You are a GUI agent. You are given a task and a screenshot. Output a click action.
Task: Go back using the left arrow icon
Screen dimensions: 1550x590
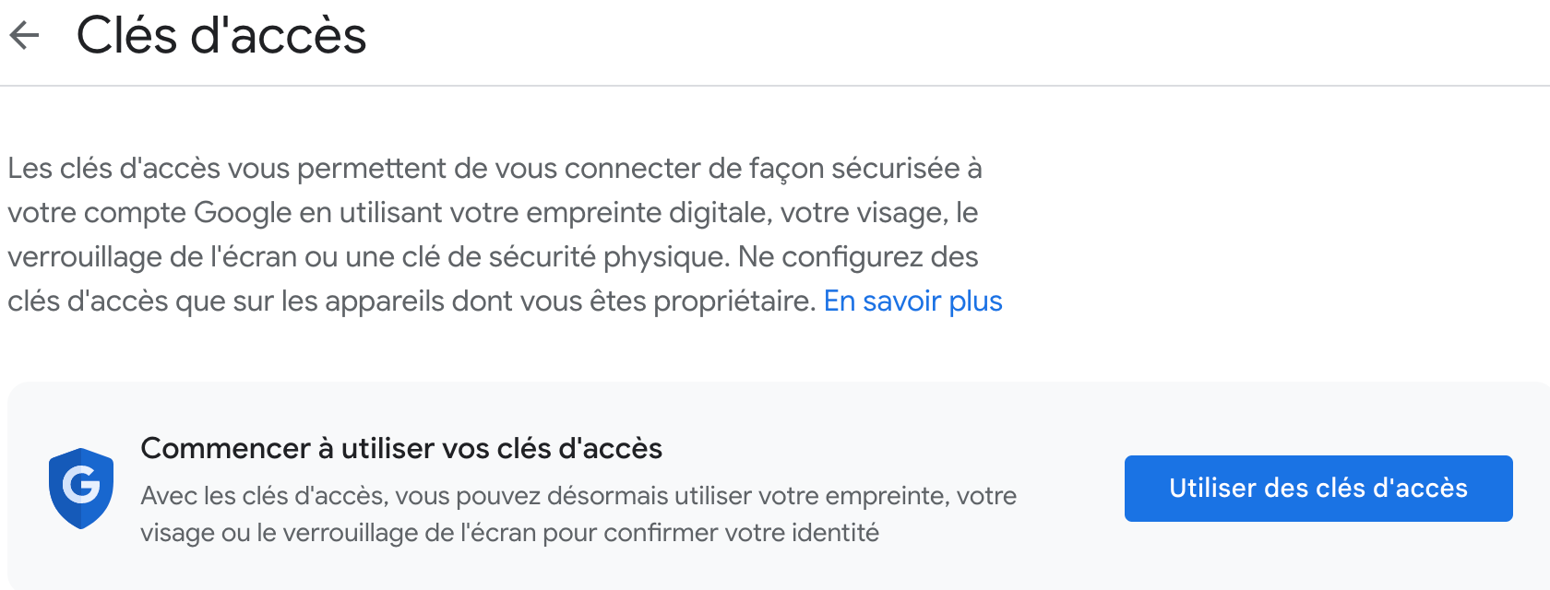coord(24,36)
